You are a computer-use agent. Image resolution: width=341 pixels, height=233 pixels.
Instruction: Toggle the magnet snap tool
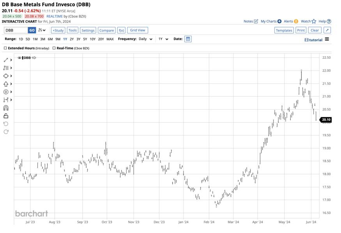(6, 108)
